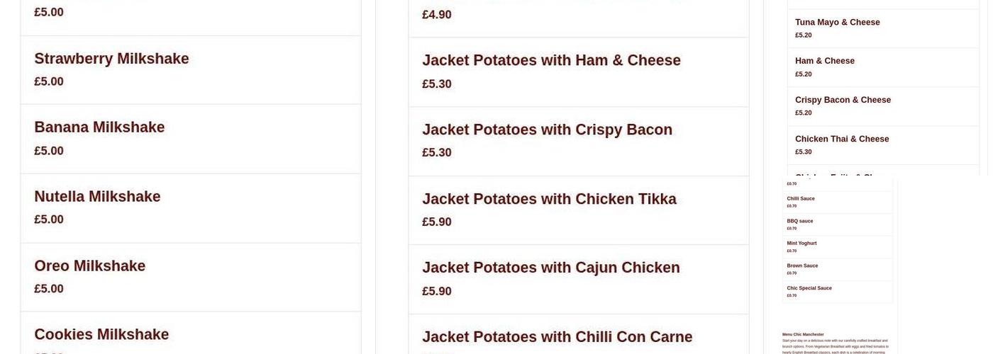993x354 pixels.
Task: Select Jacket Potatoes with Crispy Bacon
Action: pyautogui.click(x=547, y=130)
